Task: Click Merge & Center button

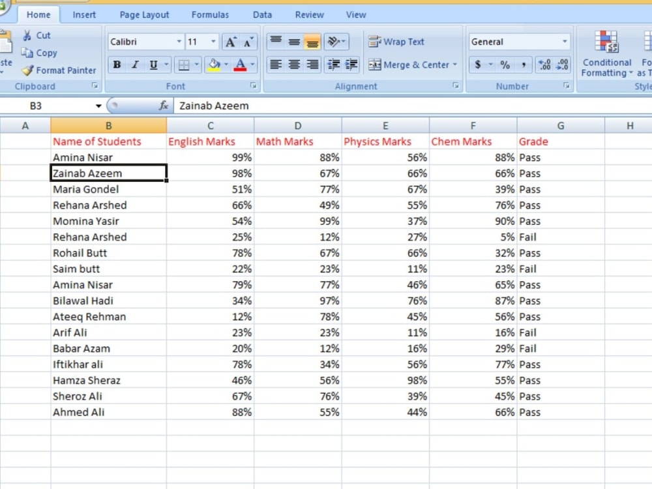Action: point(408,65)
